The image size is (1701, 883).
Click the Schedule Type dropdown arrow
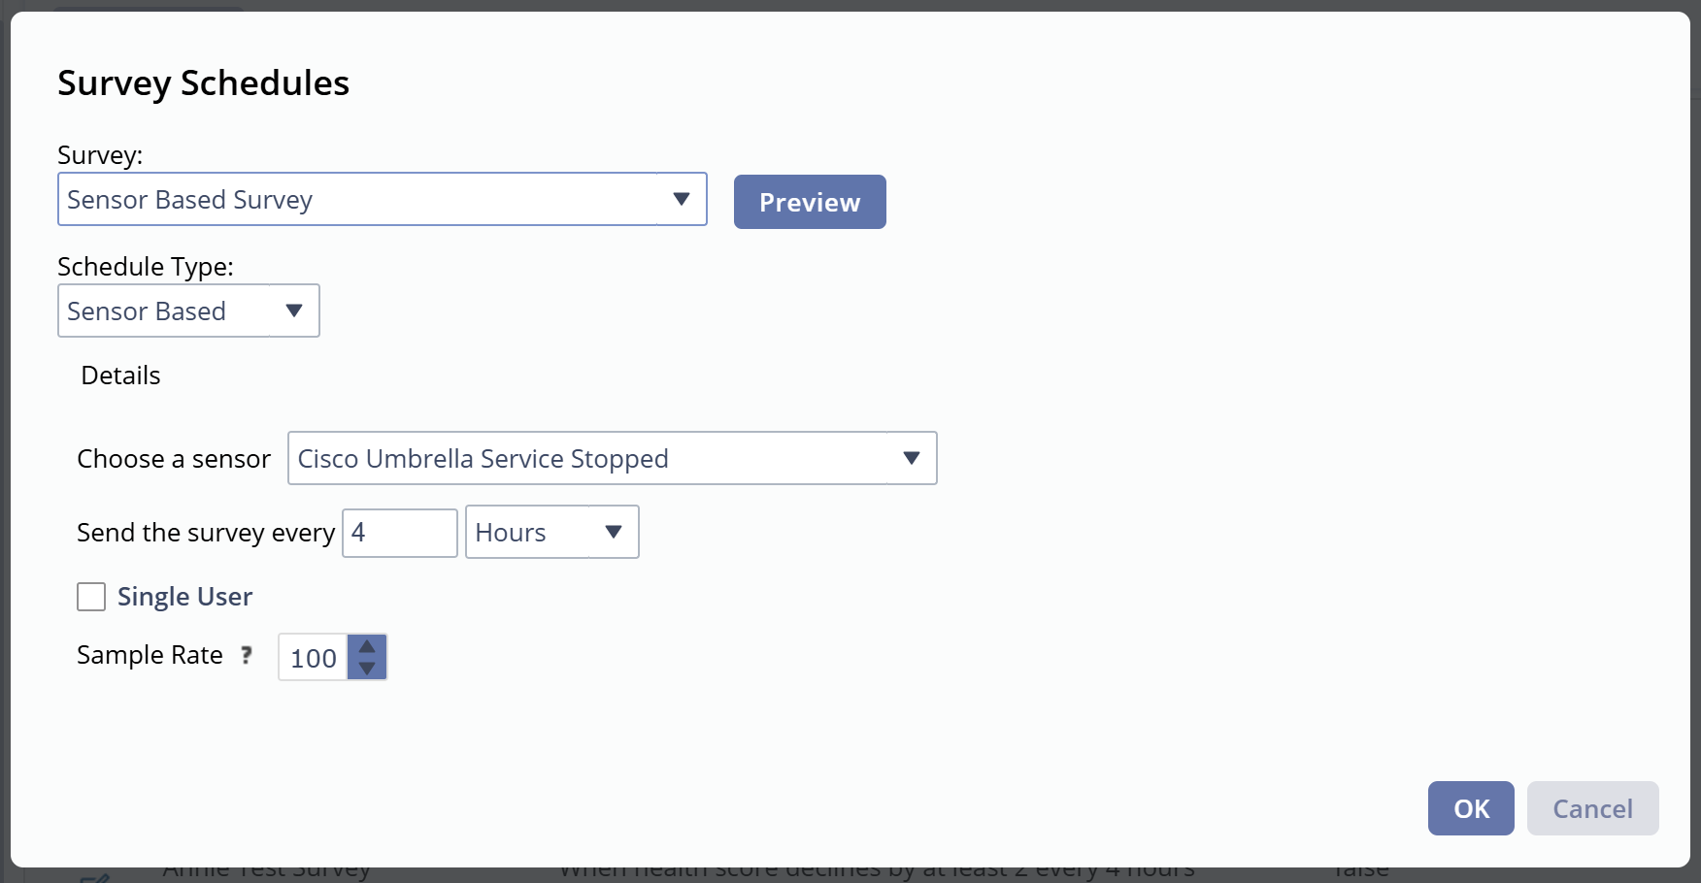point(294,311)
